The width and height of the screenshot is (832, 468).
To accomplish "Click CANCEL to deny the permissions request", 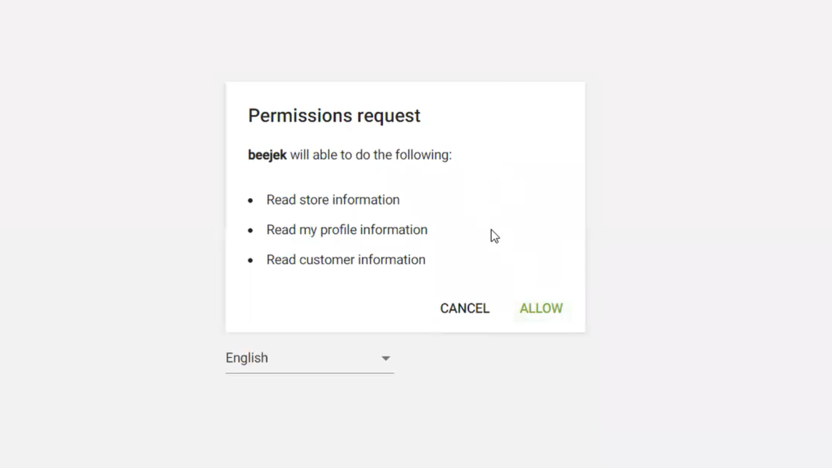I will [464, 308].
